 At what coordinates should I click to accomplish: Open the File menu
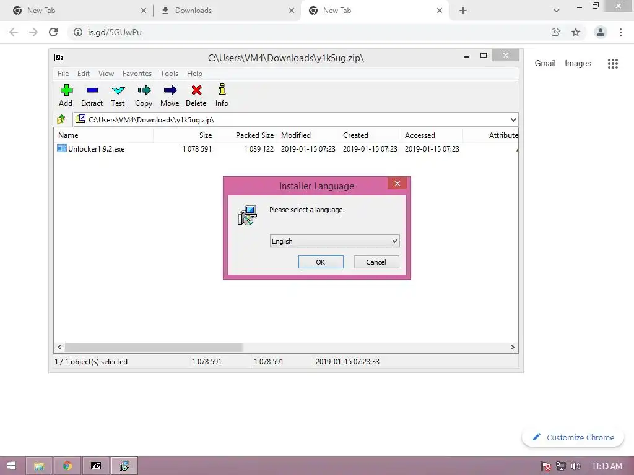[x=63, y=74]
